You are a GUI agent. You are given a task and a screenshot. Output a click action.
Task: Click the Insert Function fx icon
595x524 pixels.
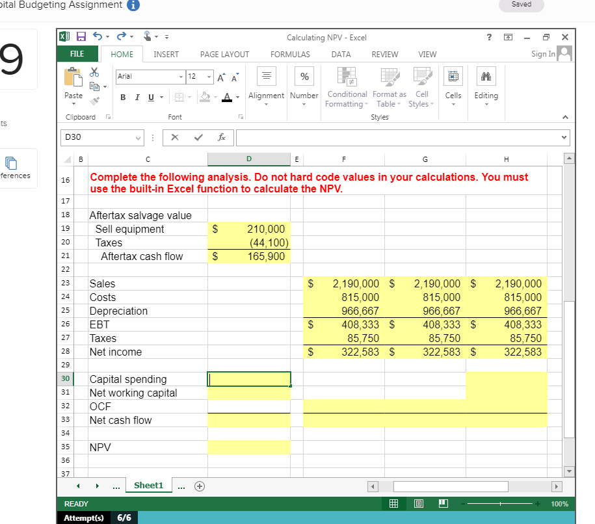(x=220, y=137)
